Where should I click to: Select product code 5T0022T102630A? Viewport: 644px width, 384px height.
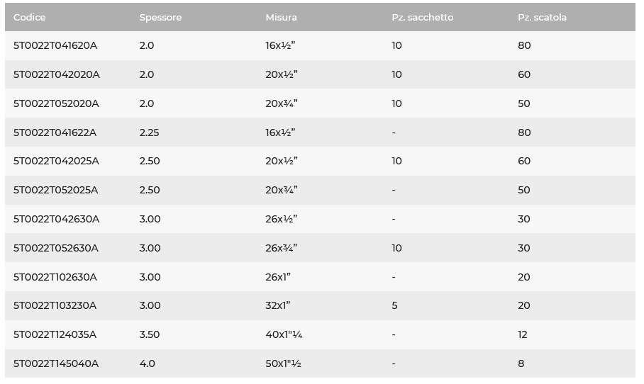pyautogui.click(x=55, y=277)
